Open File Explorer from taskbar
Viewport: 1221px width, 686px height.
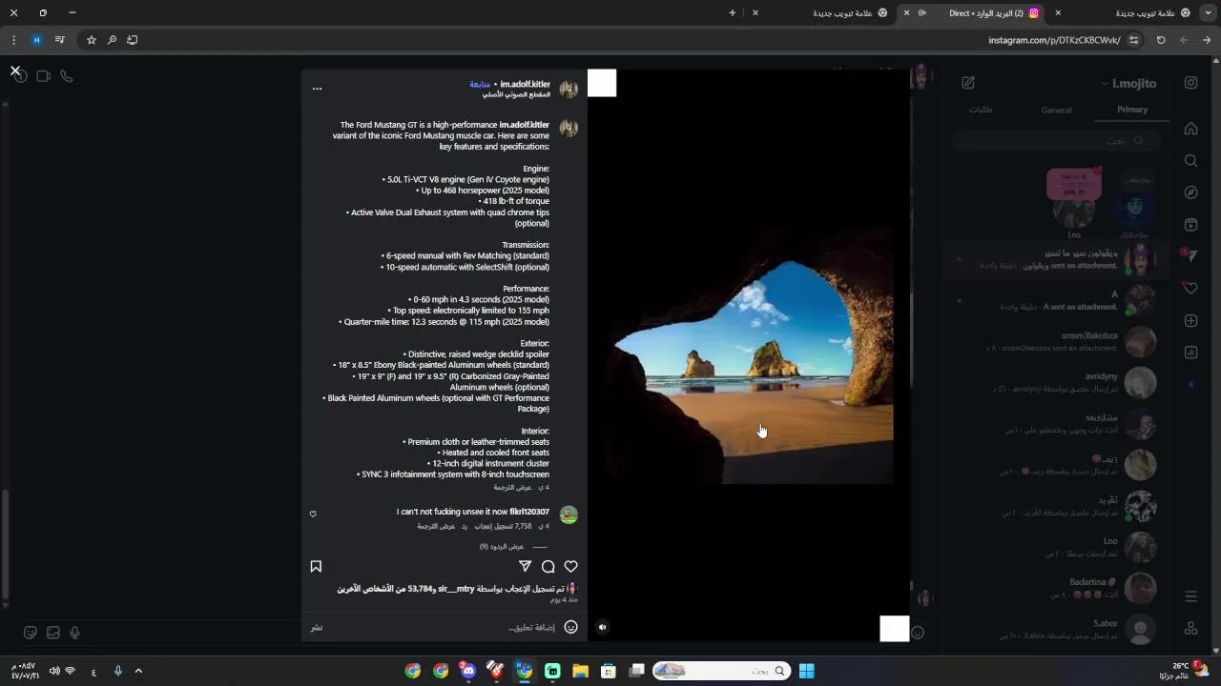580,671
